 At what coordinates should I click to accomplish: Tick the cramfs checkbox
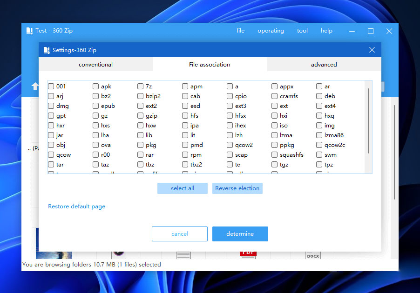point(274,96)
